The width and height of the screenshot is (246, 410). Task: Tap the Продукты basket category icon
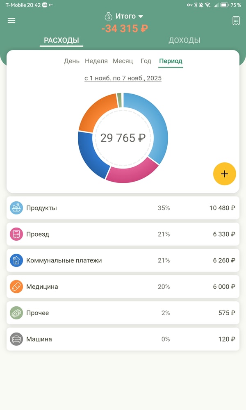16,208
